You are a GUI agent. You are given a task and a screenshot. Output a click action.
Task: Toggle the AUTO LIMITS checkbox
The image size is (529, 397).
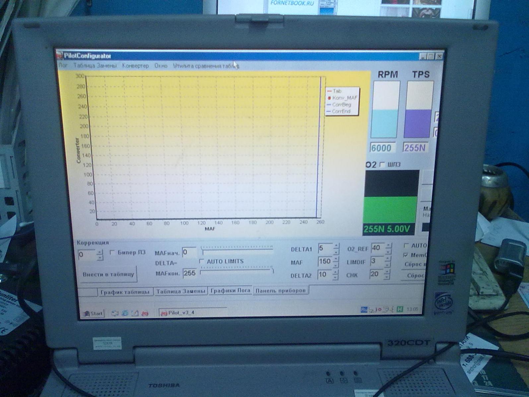201,262
